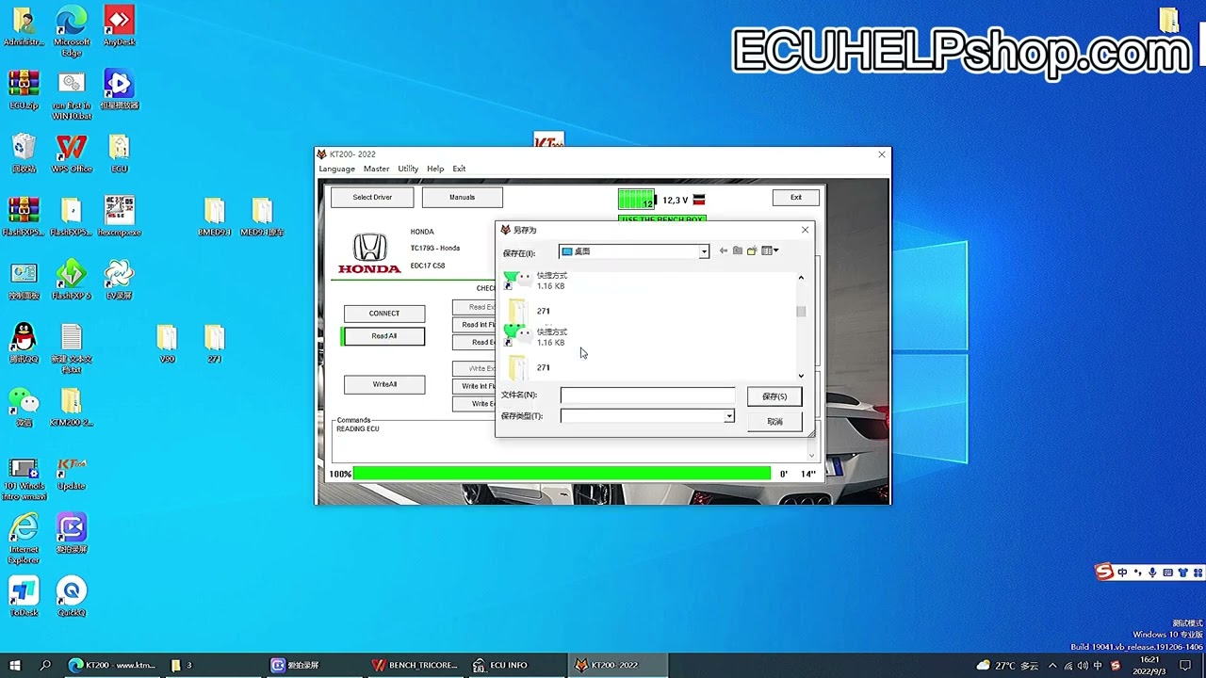Screen dimensions: 1206x678
Task: Click the up-one-level folder icon in the save dialog
Action: click(x=738, y=251)
